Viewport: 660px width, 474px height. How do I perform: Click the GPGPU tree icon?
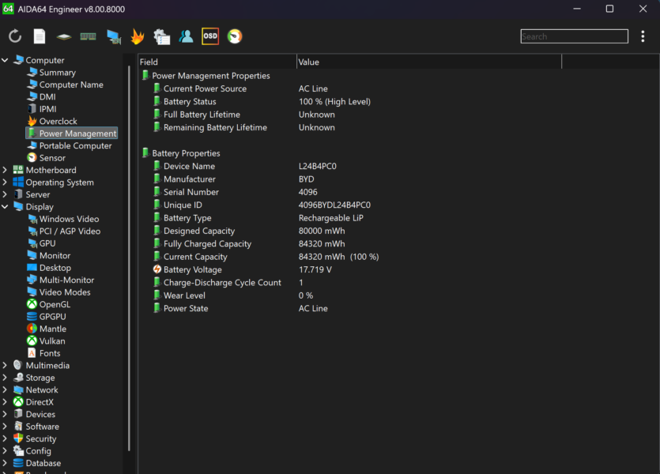coord(32,316)
